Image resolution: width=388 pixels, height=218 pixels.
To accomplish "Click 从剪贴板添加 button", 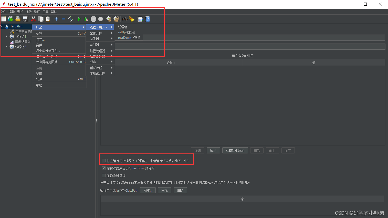I will coord(235,151).
